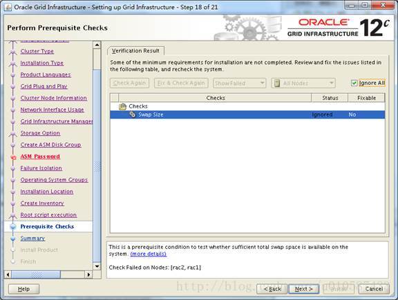Proceed with the Next button
The image size is (398, 300).
pos(303,289)
